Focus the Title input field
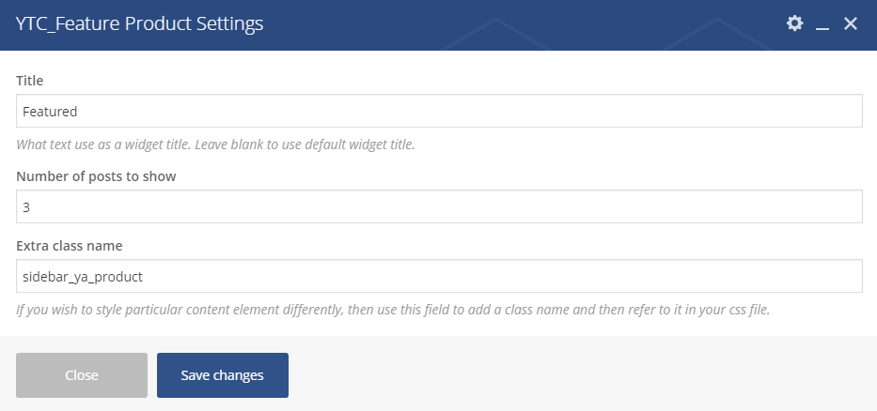This screenshot has width=877, height=411. (439, 112)
